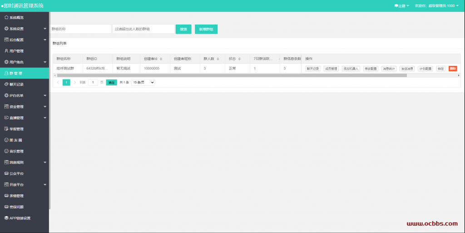The image size is (465, 233).
Task: Click the gear icon beside 系统设置
Action: coord(6,29)
